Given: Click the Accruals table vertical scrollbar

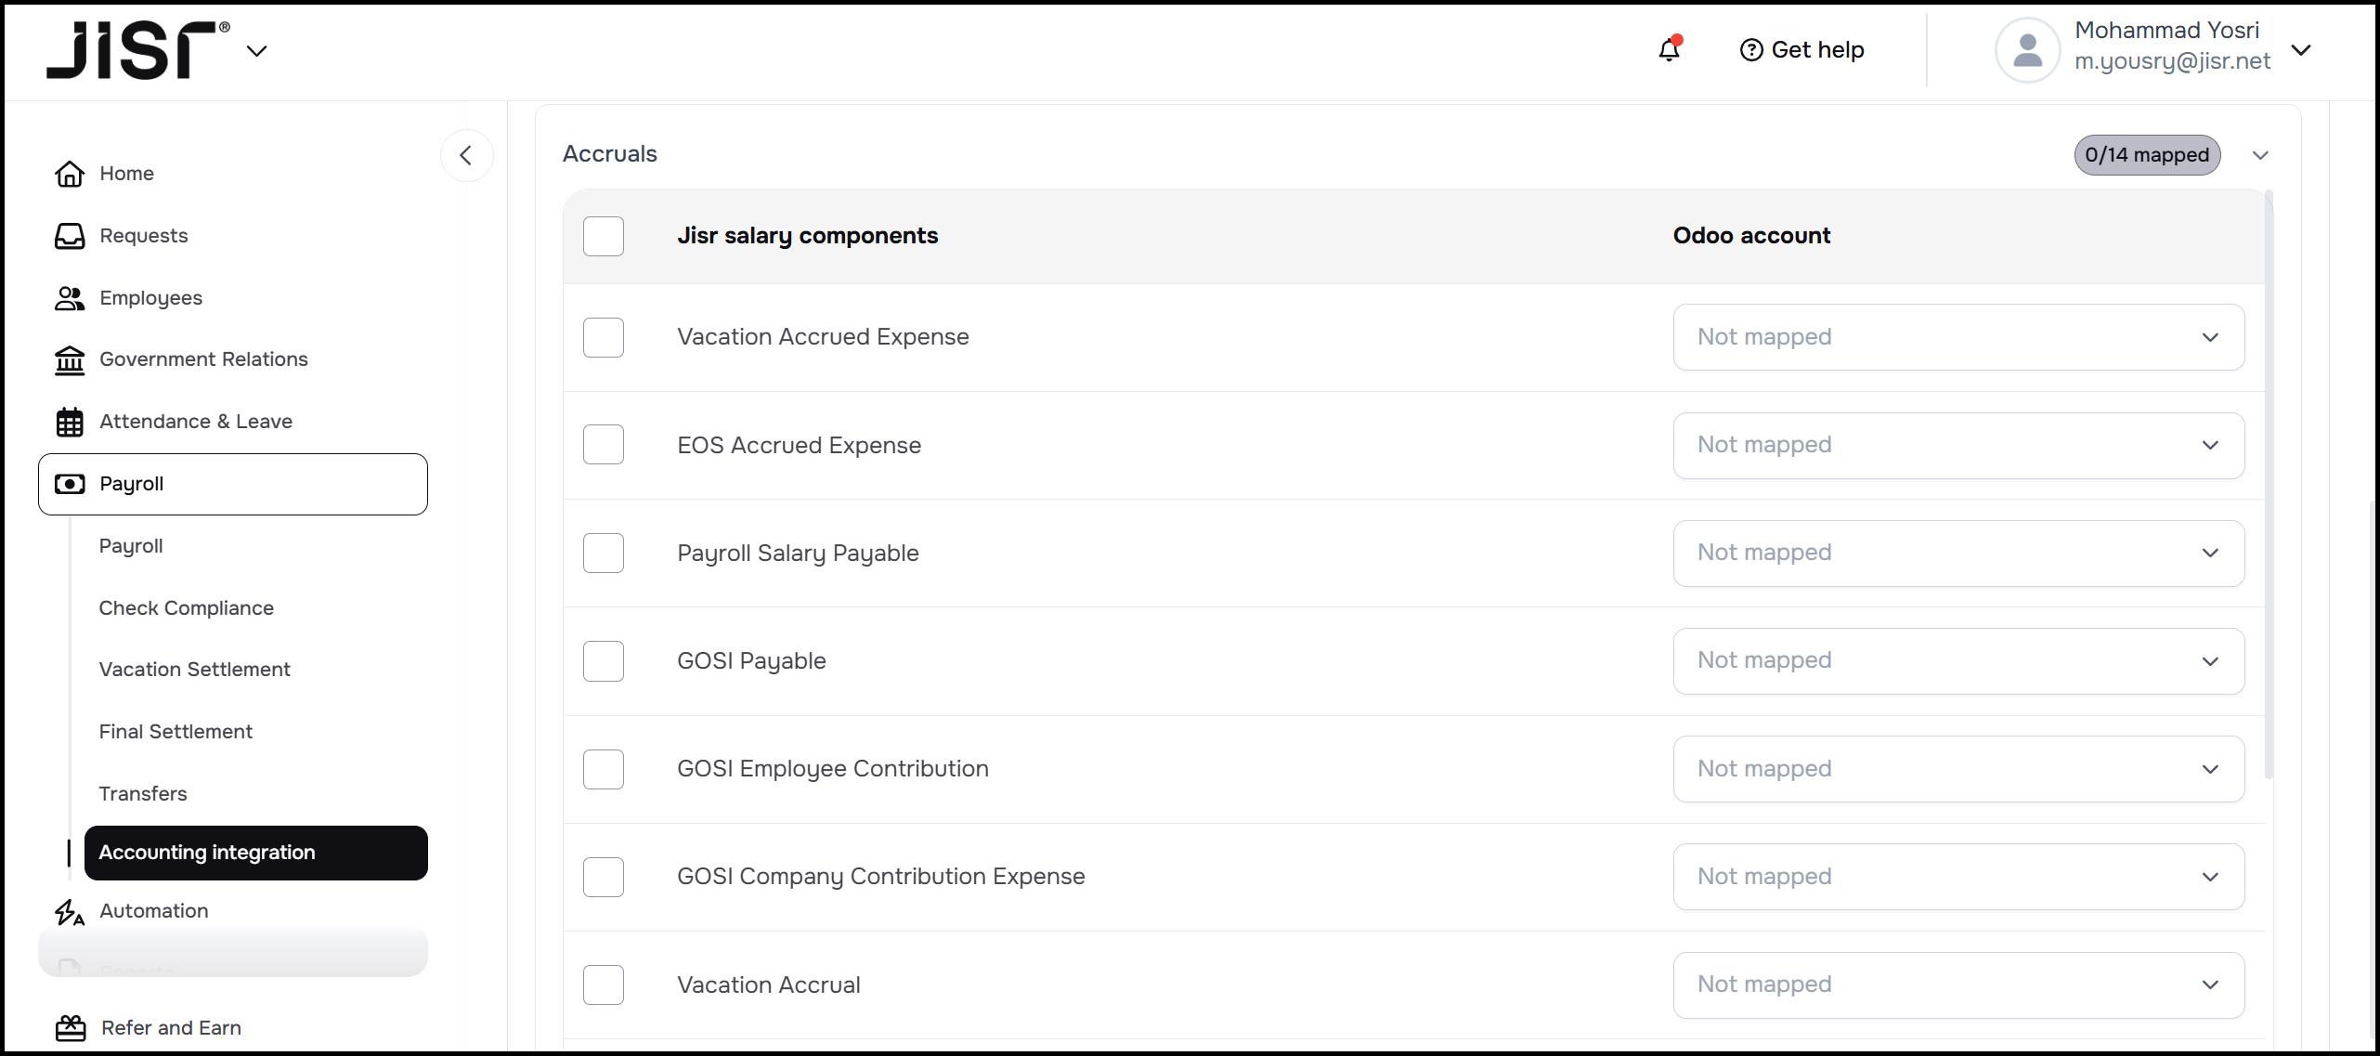Looking at the screenshot, I should [2269, 483].
